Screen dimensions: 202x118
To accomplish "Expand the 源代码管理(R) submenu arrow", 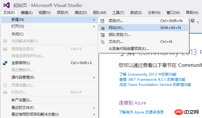I will click(x=94, y=77).
